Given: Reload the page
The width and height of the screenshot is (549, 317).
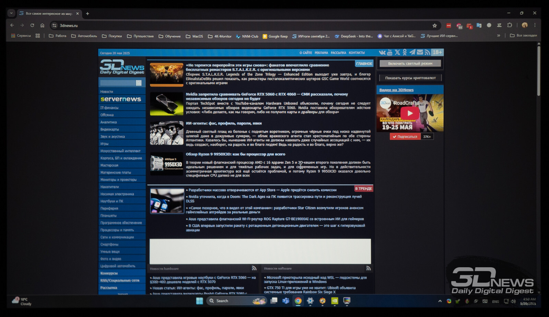Looking at the screenshot, I should [x=32, y=25].
